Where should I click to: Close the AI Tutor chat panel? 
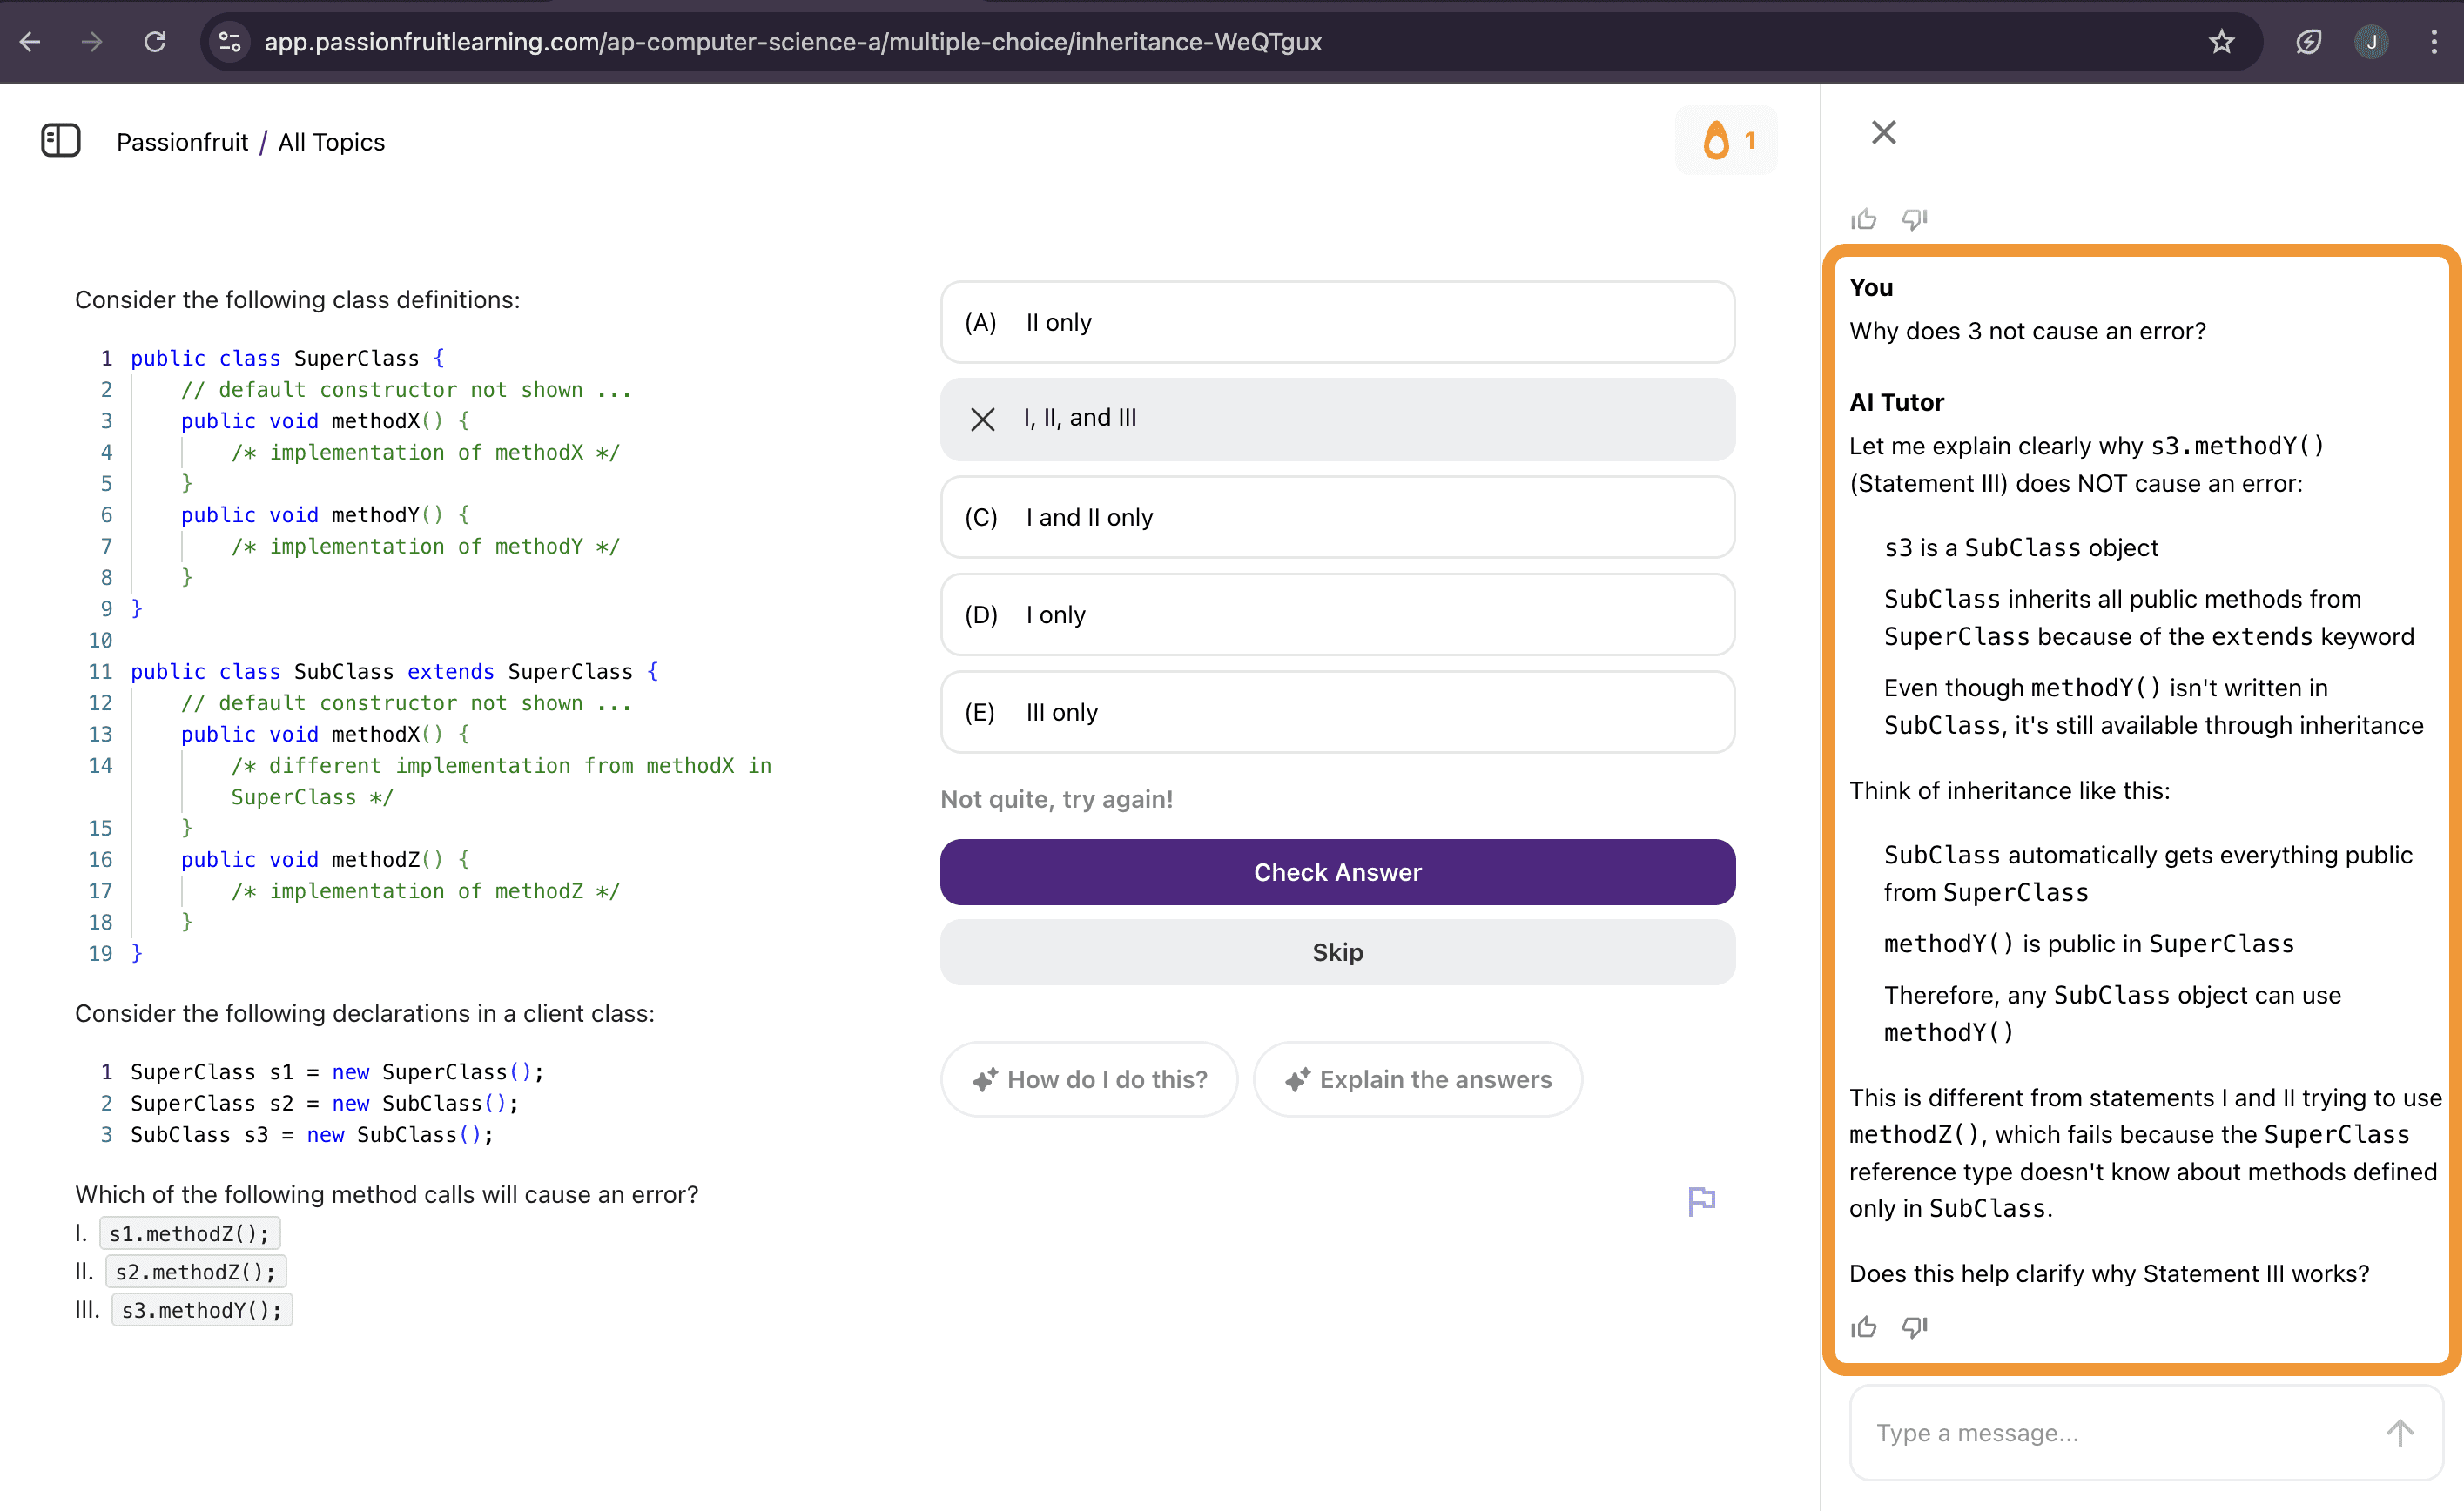coord(1883,132)
